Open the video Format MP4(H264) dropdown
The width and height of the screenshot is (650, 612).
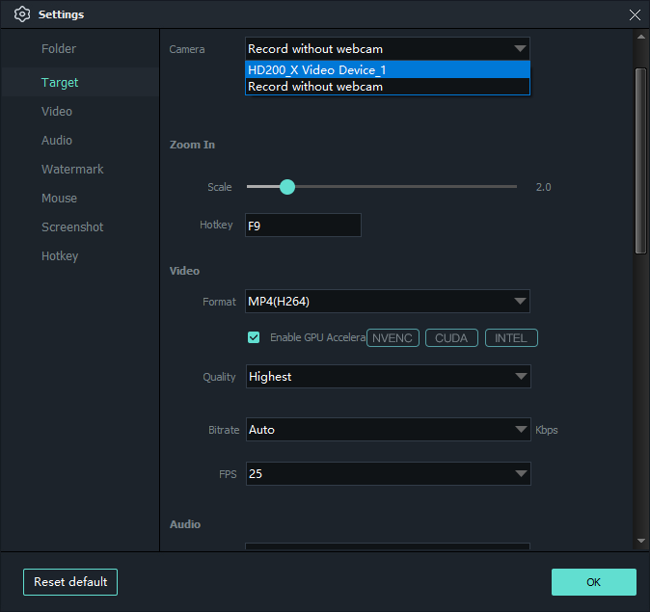(387, 302)
